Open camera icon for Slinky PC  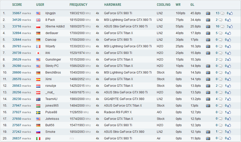[208, 66]
